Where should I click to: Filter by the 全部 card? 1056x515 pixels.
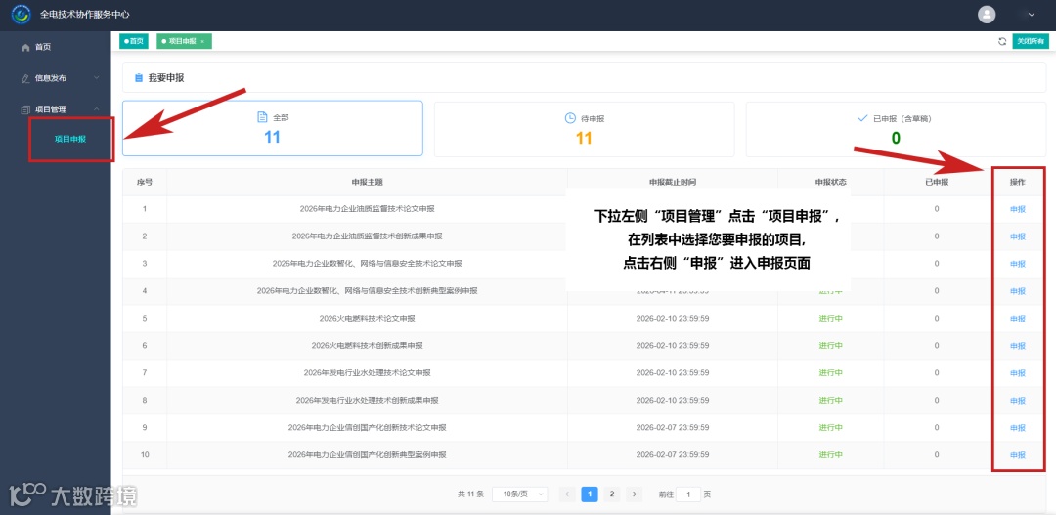click(x=272, y=128)
